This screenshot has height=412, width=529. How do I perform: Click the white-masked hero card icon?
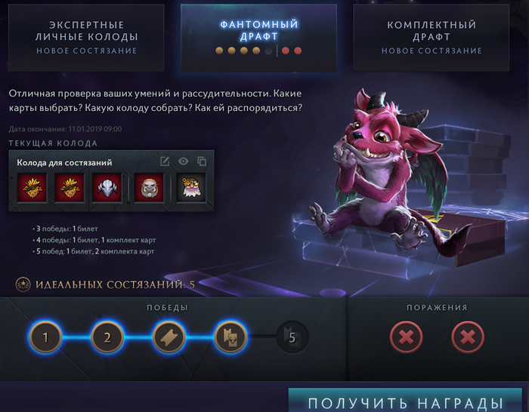tap(107, 188)
